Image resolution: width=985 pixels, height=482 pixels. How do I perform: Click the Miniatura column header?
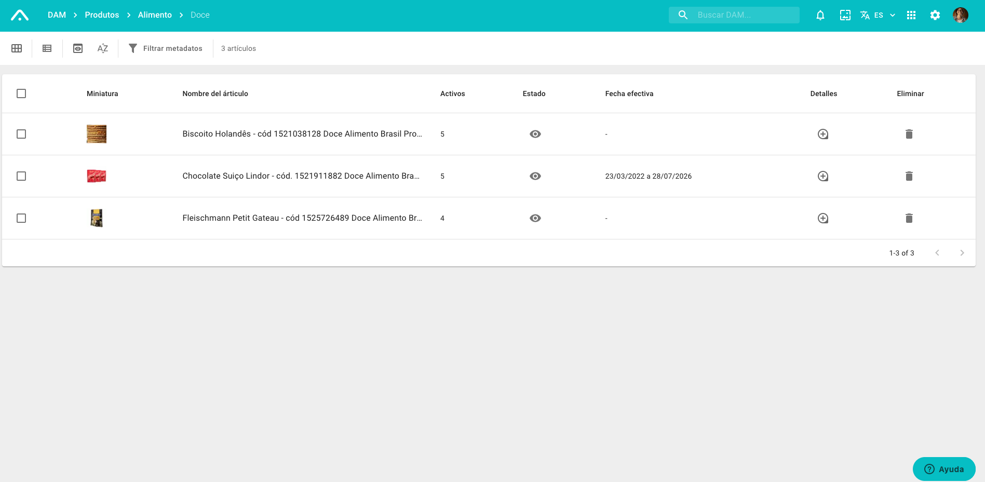pos(102,93)
